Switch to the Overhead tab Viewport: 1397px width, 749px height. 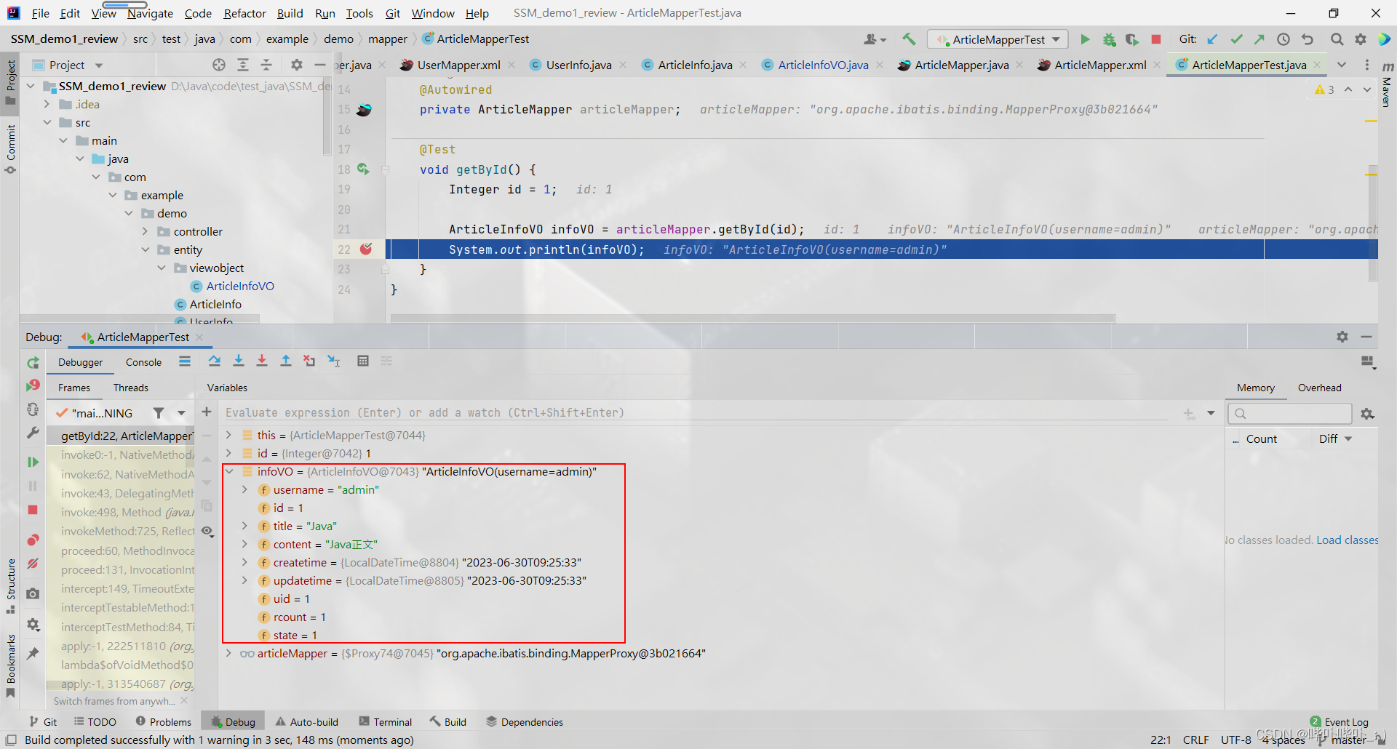tap(1319, 388)
